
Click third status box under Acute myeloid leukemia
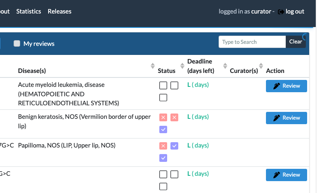[163, 98]
